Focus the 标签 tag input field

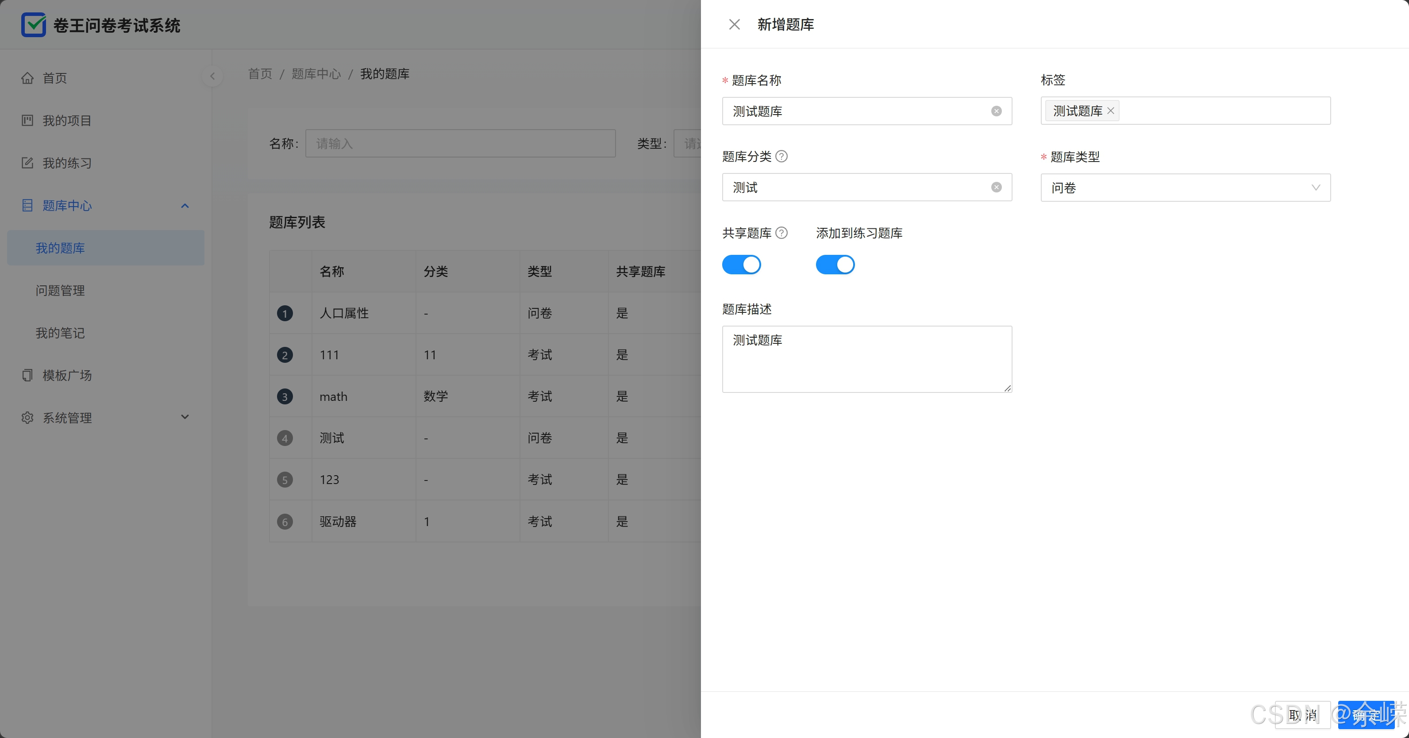click(1185, 111)
